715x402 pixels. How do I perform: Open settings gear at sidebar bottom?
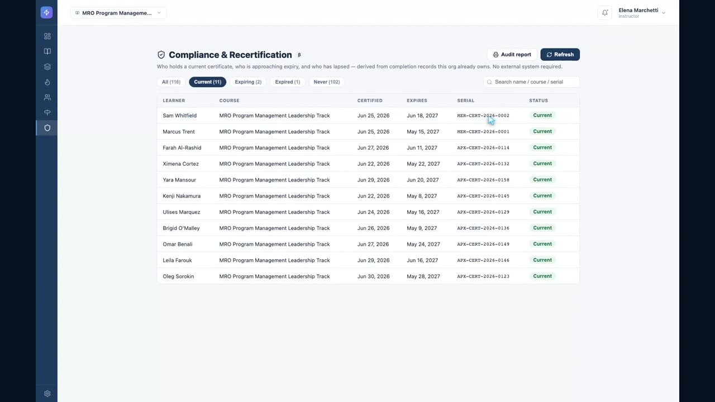[x=47, y=394]
